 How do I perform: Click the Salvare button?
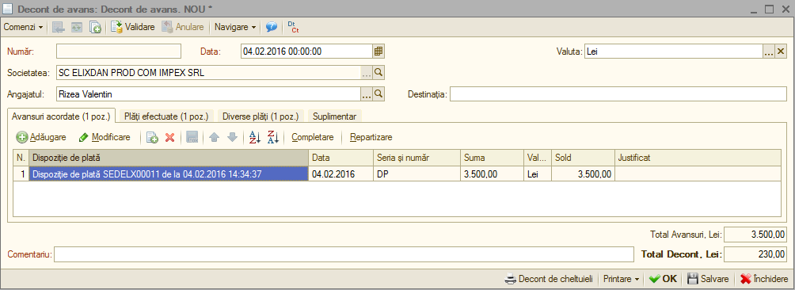tap(709, 279)
